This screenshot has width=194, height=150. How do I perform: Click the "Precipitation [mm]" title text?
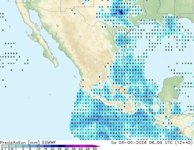[20, 143]
